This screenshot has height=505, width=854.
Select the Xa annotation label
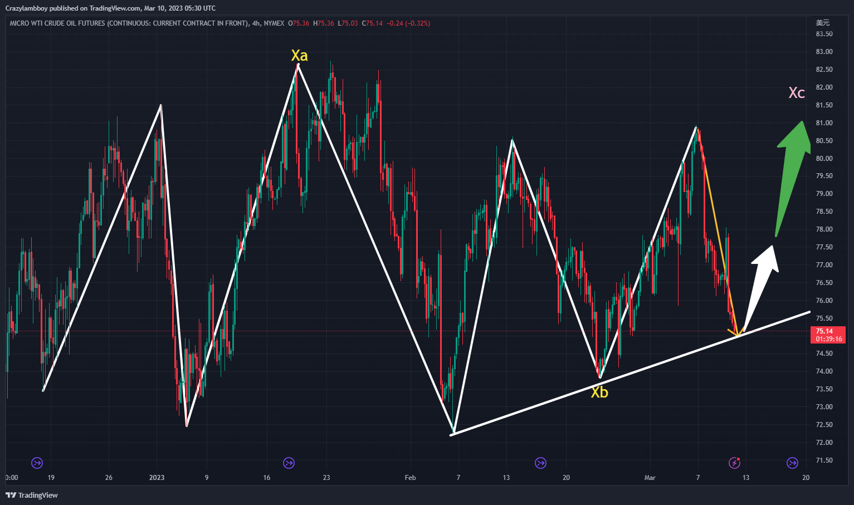coord(299,55)
